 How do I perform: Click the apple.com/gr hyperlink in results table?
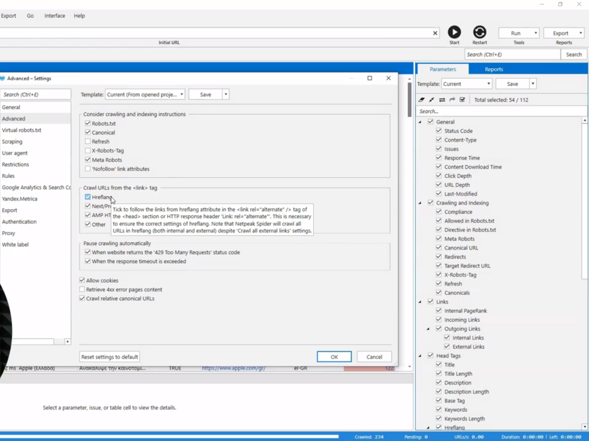pyautogui.click(x=234, y=368)
